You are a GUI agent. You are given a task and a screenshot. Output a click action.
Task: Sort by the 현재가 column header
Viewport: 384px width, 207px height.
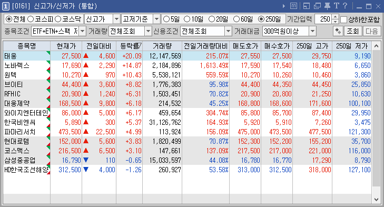coord(66,46)
